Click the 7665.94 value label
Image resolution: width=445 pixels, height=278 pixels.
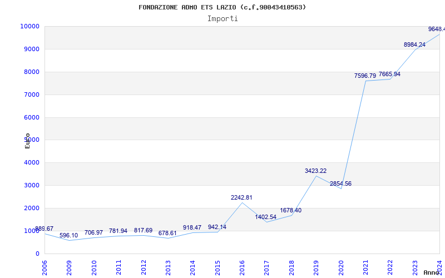pos(389,74)
